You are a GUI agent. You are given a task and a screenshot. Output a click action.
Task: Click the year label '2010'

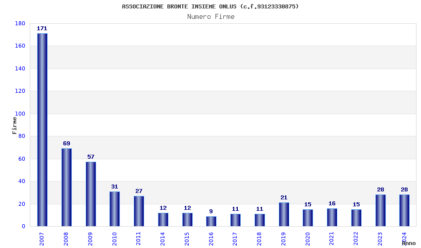coord(114,239)
